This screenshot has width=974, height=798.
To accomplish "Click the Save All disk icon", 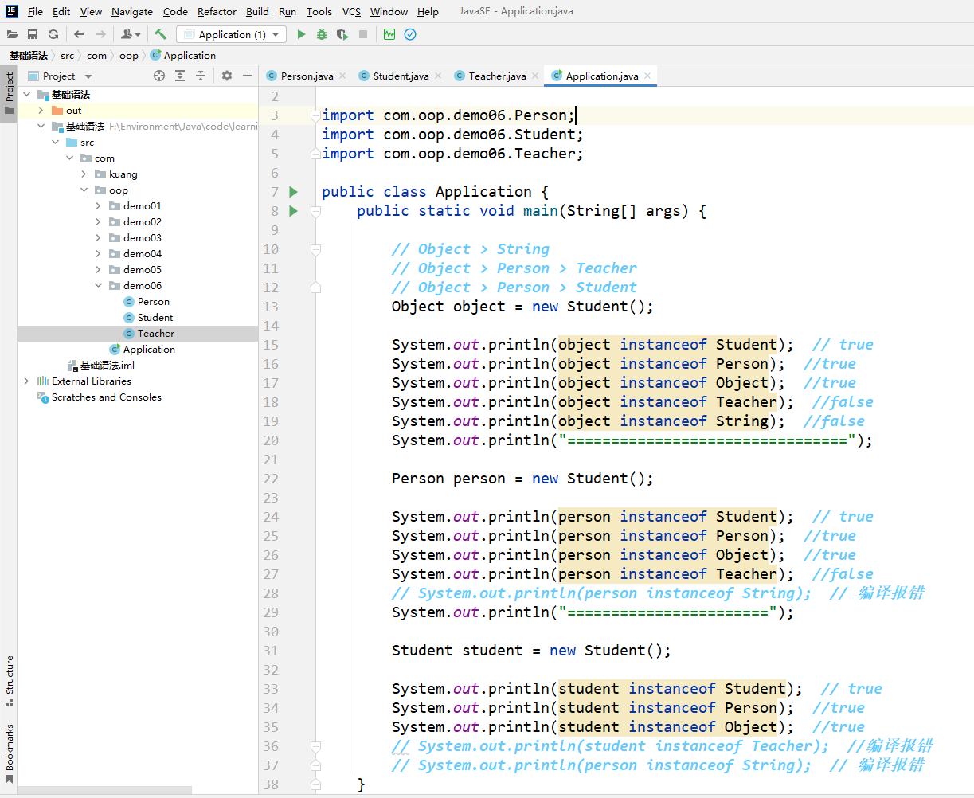I will (33, 34).
